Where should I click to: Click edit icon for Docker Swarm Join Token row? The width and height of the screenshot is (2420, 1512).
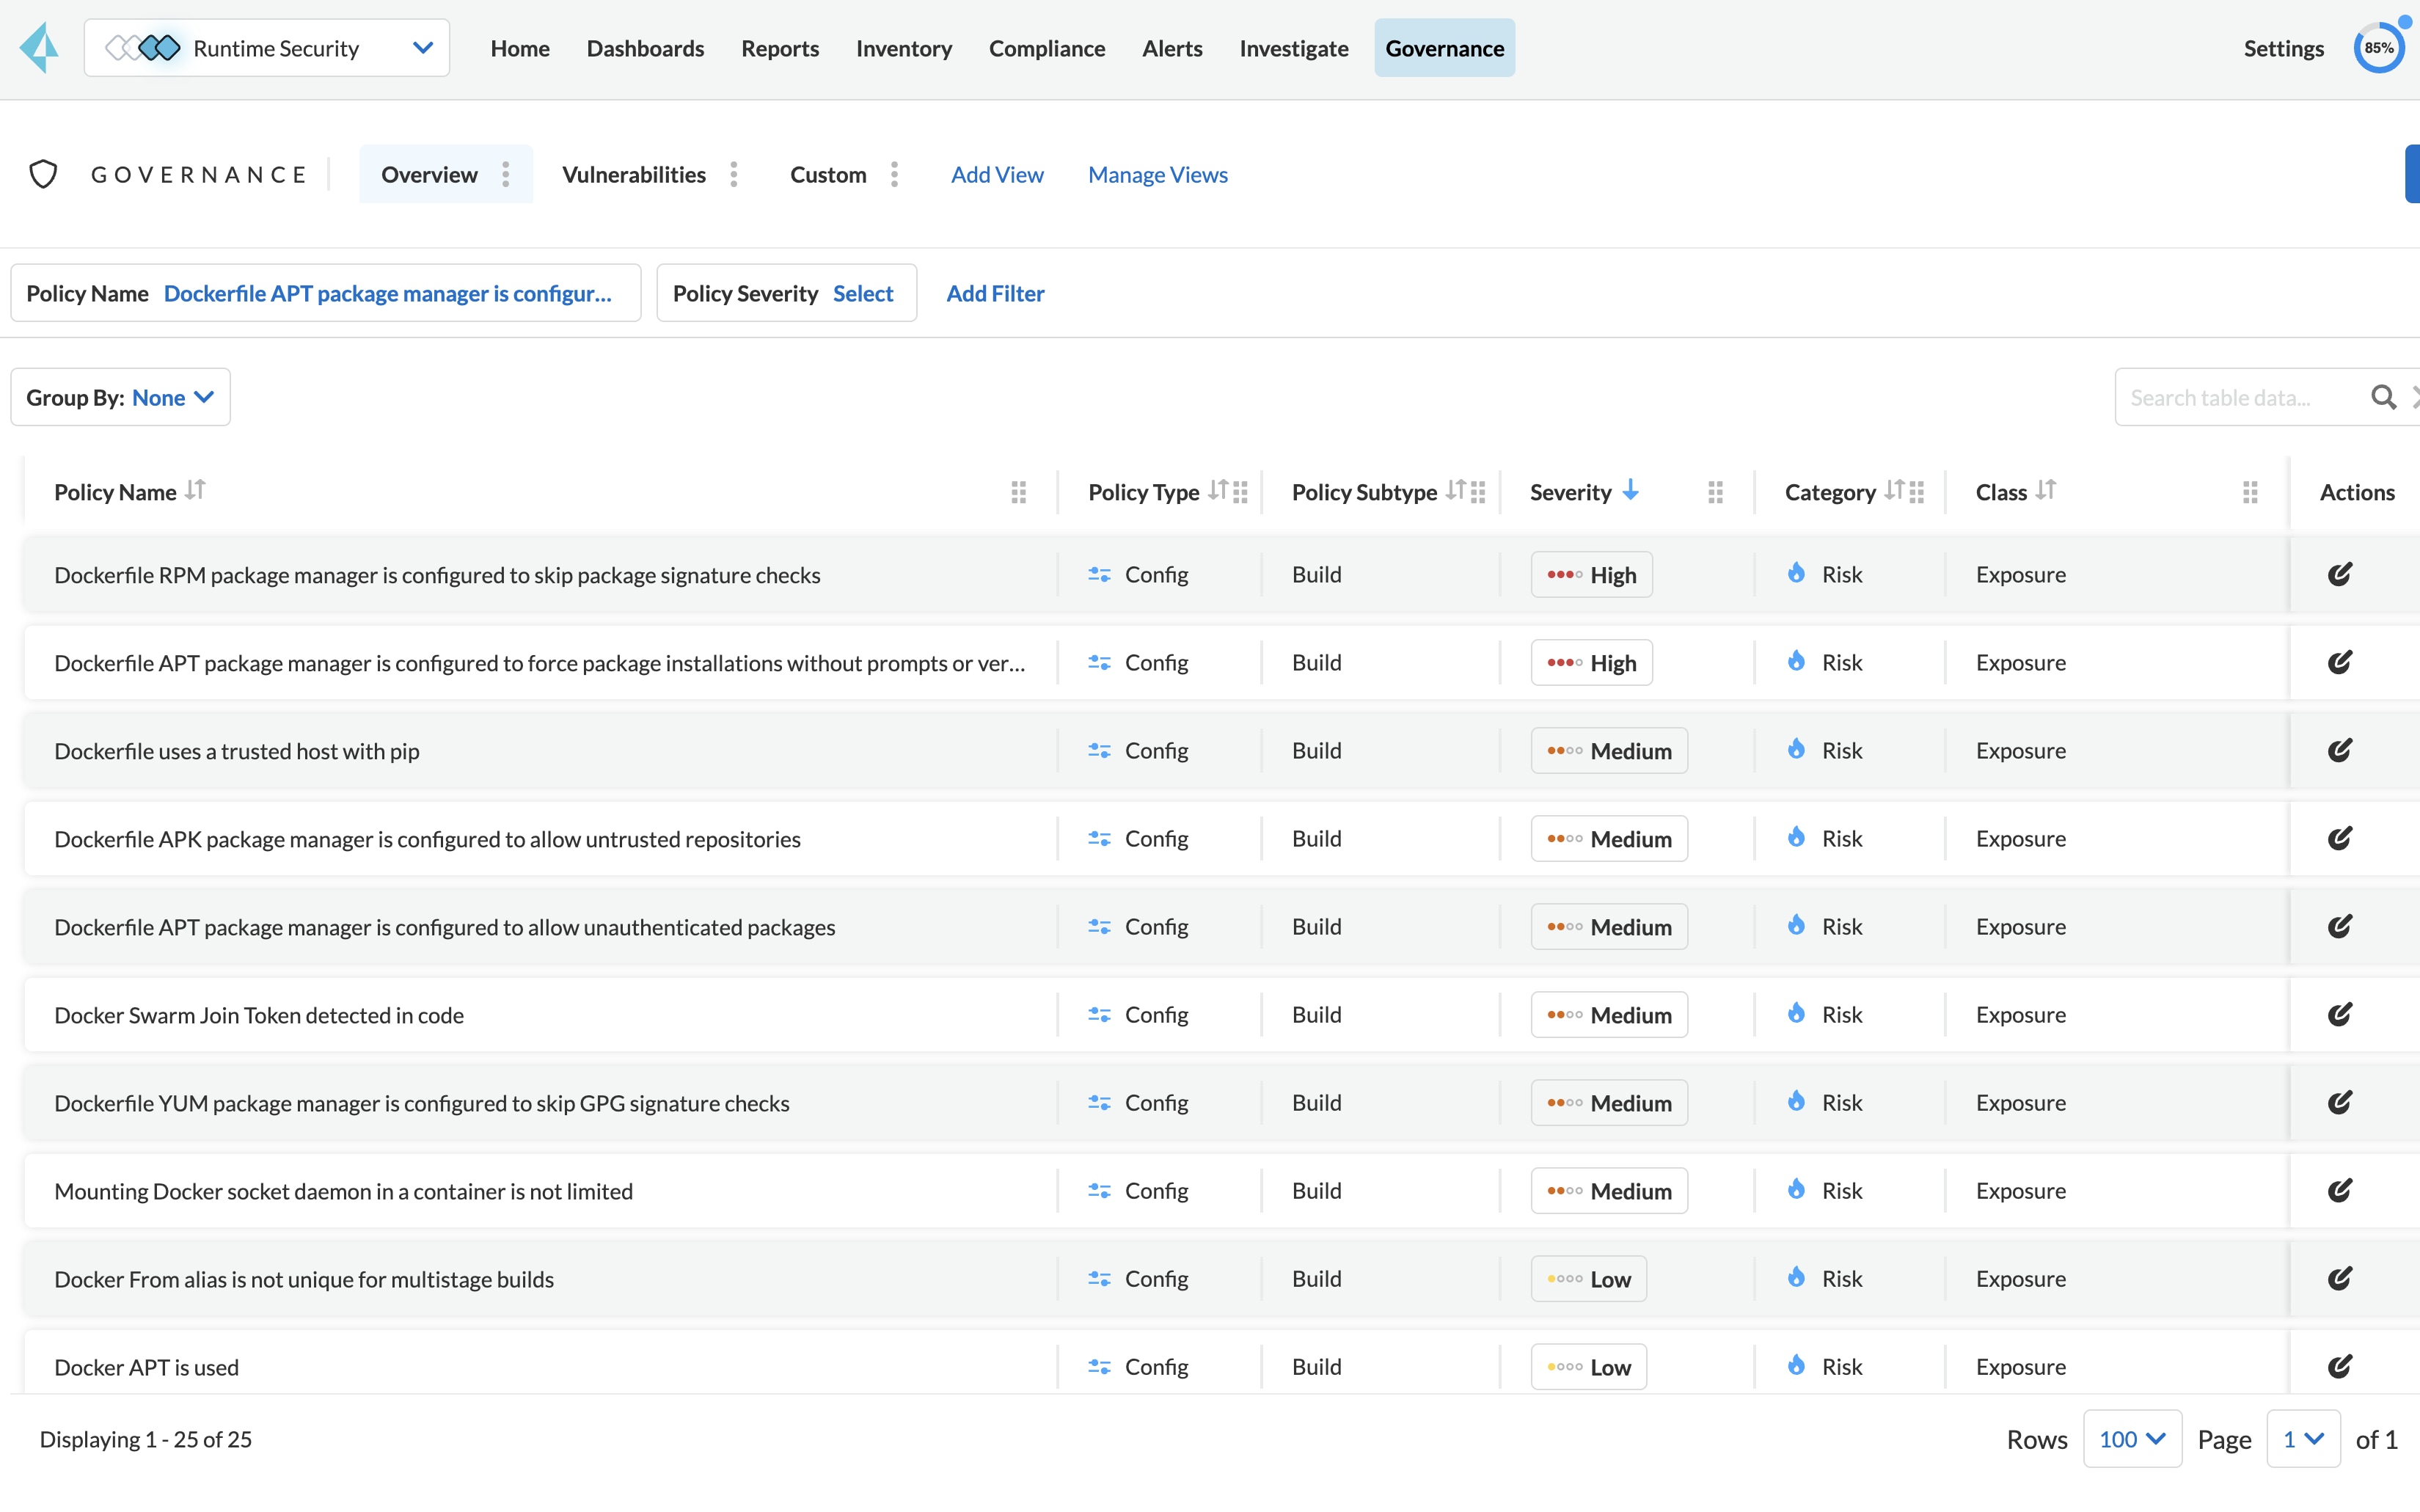2339,1014
